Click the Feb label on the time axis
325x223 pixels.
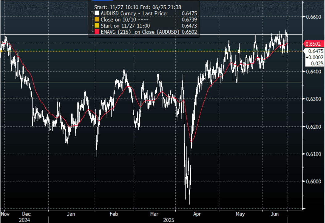coord(114,214)
